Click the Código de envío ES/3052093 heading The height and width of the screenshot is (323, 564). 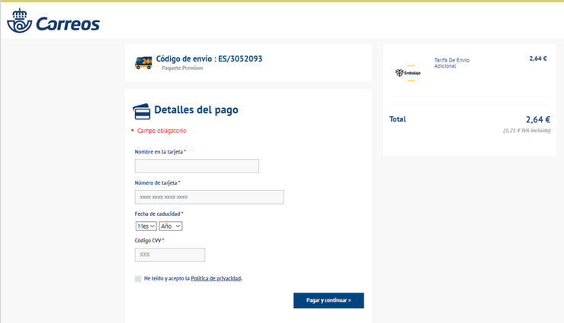210,59
